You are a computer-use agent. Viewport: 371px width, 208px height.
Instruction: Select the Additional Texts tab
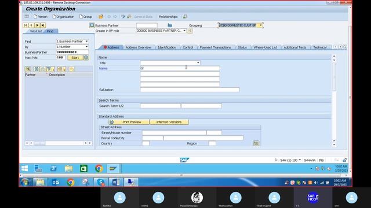click(x=295, y=47)
